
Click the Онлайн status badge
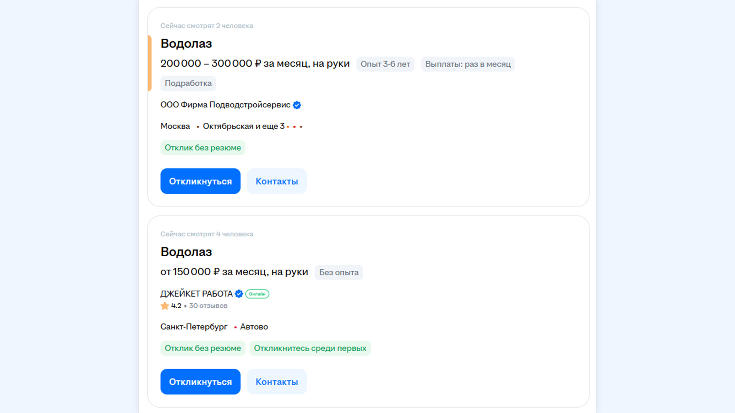pyautogui.click(x=257, y=294)
